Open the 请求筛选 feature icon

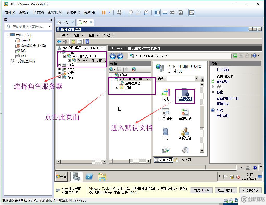pos(185,114)
